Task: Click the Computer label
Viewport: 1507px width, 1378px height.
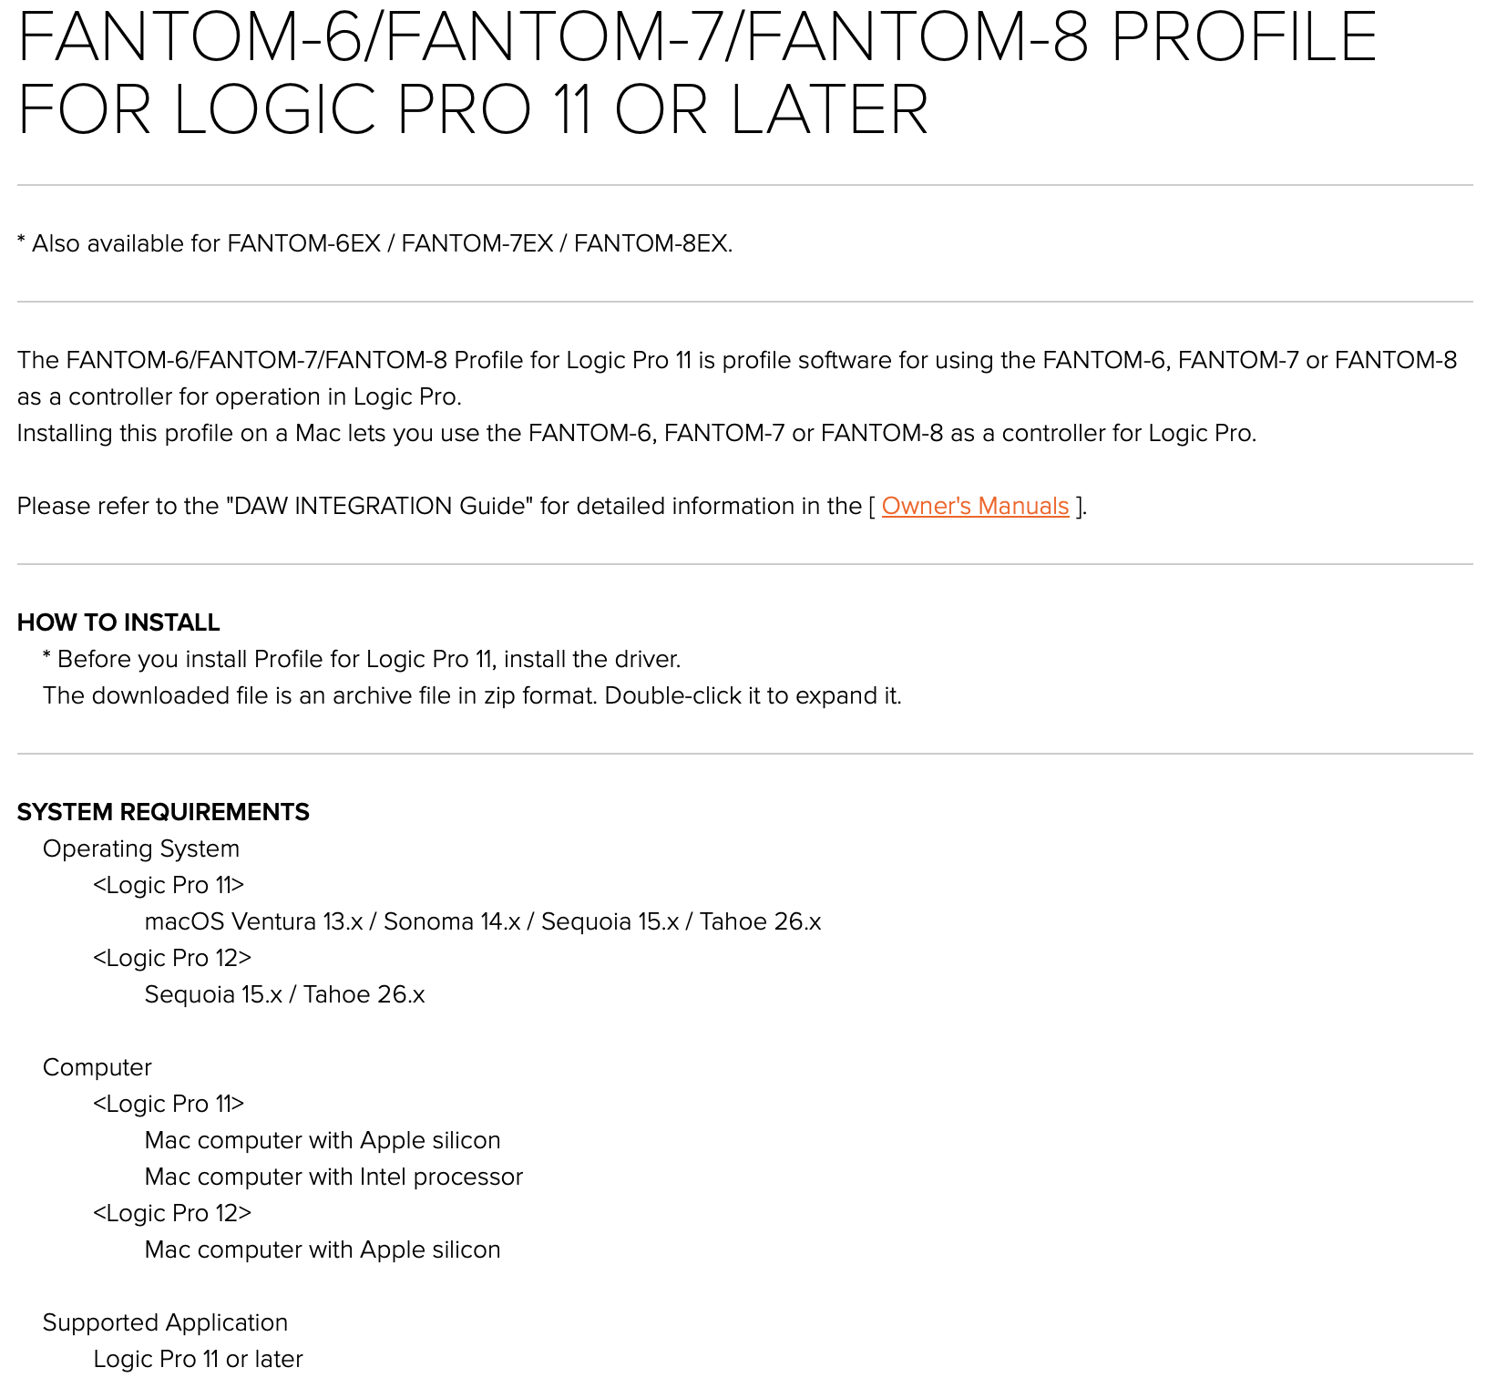Action: (97, 1067)
